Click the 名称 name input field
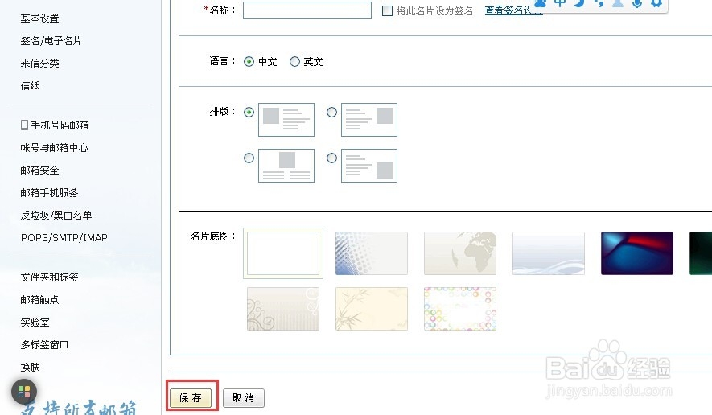Viewport: 712px width, 415px height. pos(307,10)
